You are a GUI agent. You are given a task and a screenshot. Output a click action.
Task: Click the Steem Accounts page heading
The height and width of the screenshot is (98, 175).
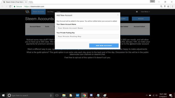click(x=39, y=19)
